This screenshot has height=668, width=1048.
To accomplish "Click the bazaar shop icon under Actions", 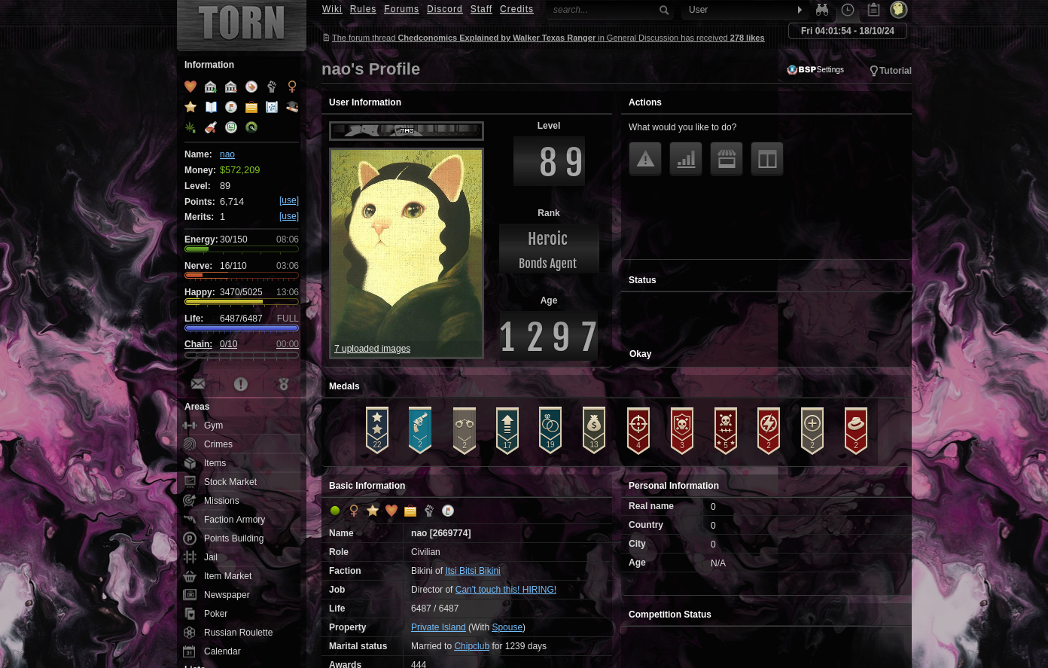I will (727, 159).
